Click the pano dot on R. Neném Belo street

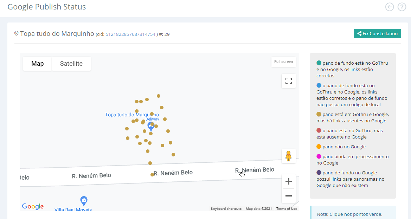click(x=152, y=174)
